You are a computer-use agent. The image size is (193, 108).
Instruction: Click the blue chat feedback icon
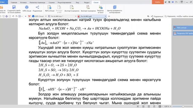[x=173, y=2]
